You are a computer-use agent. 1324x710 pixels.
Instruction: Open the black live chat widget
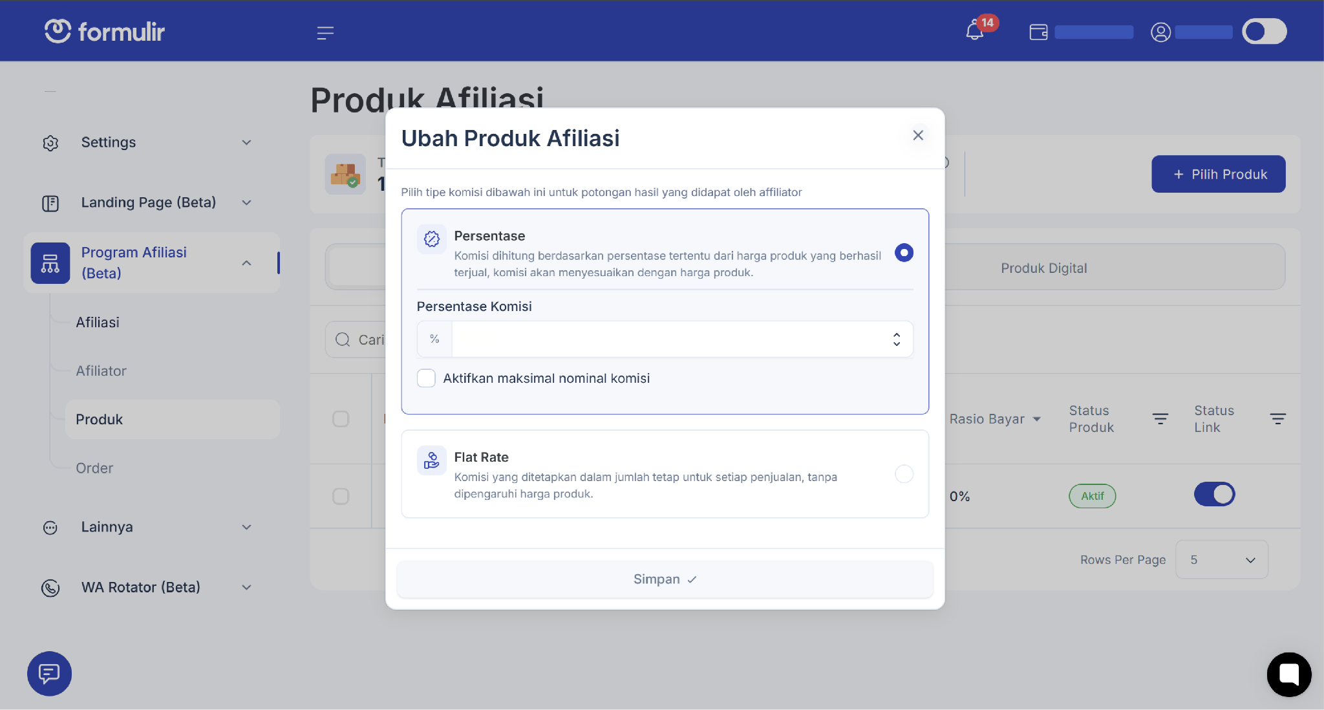[x=1289, y=674]
